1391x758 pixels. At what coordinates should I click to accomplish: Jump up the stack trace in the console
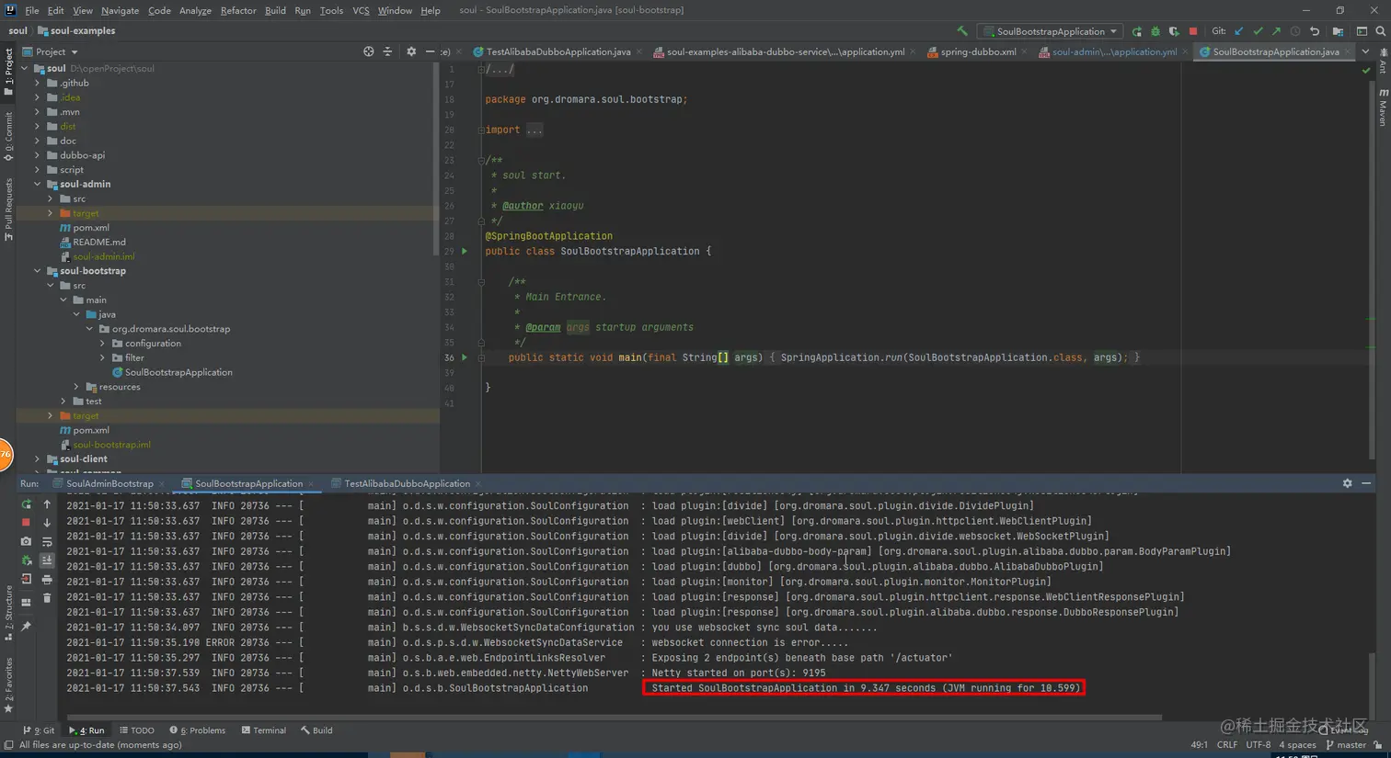coord(47,503)
